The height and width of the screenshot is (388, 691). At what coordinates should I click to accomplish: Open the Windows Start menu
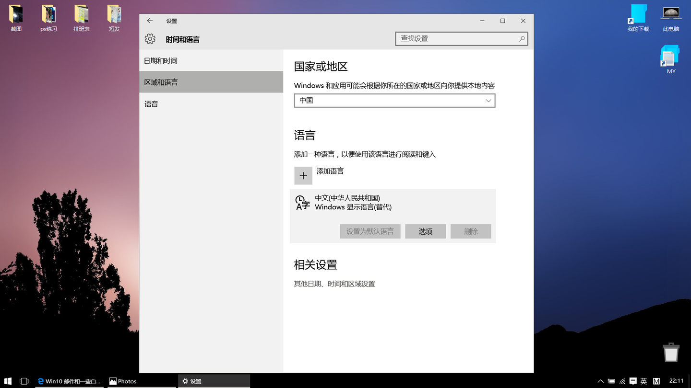(7, 381)
